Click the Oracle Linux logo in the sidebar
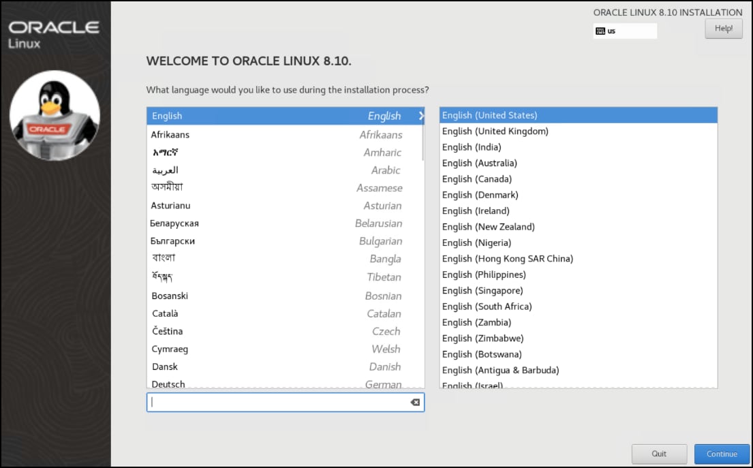This screenshot has width=753, height=468. pyautogui.click(x=54, y=34)
